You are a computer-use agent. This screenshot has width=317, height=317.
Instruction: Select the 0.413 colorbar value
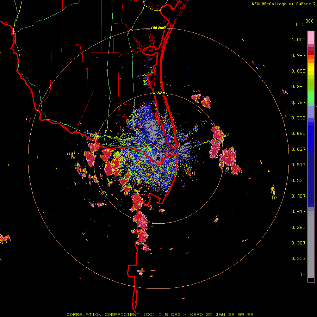pos(298,212)
